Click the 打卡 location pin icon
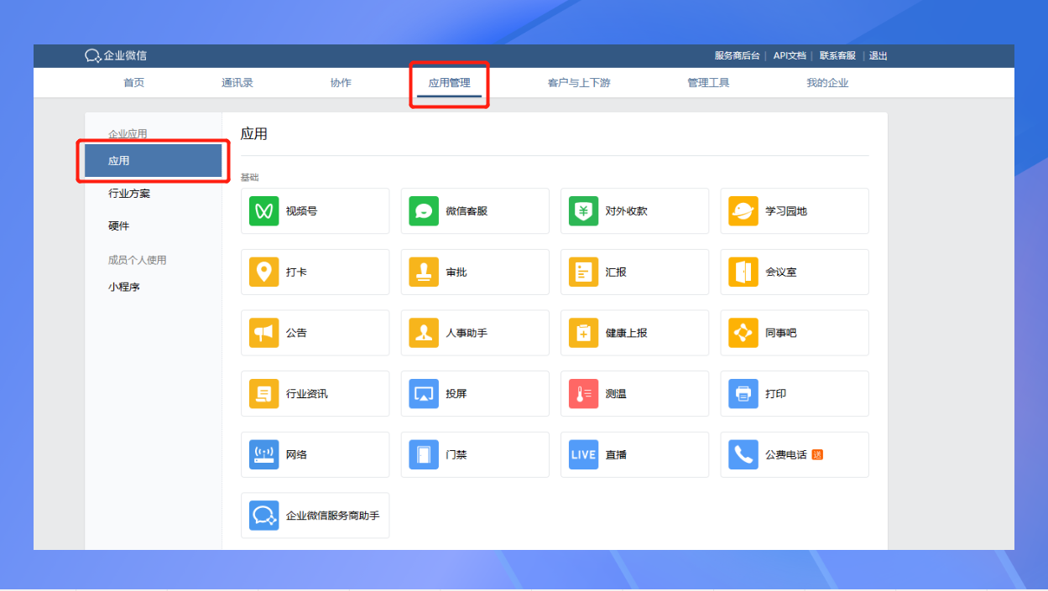Screen dimensions: 1048x591 pos(264,272)
